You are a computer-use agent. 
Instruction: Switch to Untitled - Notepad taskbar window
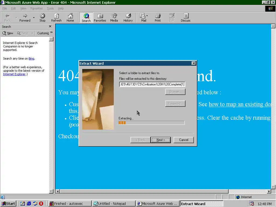coord(114,204)
